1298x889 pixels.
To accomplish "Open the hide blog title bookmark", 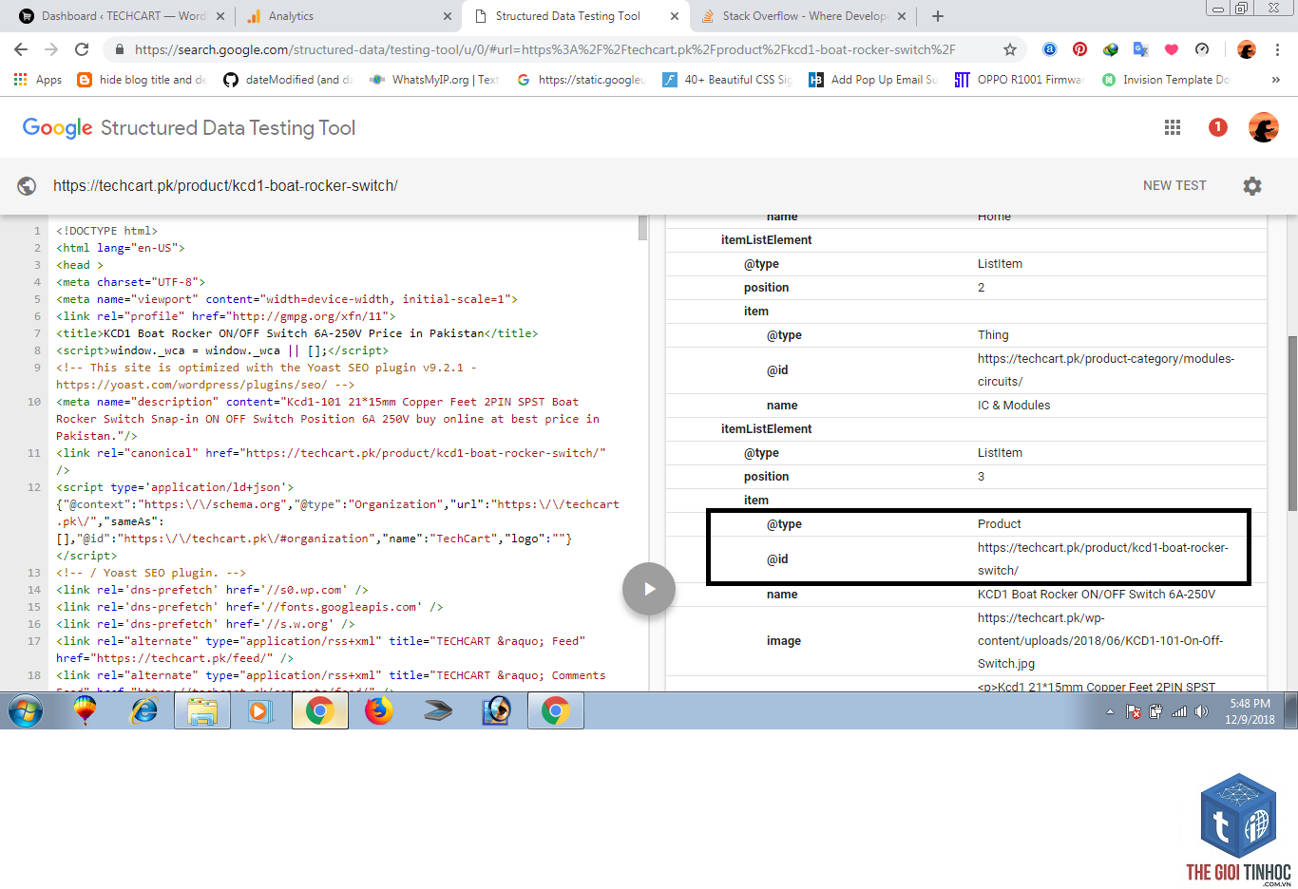I will pyautogui.click(x=142, y=80).
